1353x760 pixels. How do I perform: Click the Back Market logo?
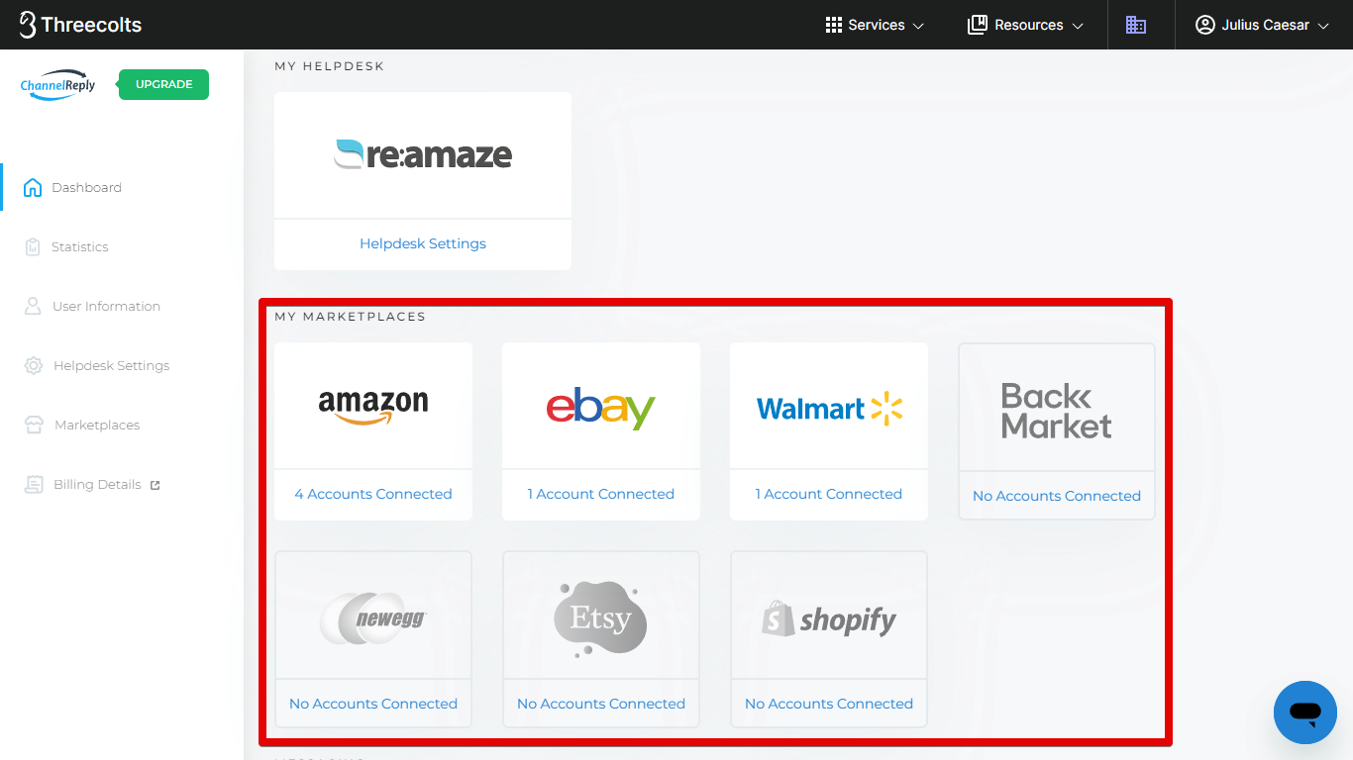(x=1057, y=411)
